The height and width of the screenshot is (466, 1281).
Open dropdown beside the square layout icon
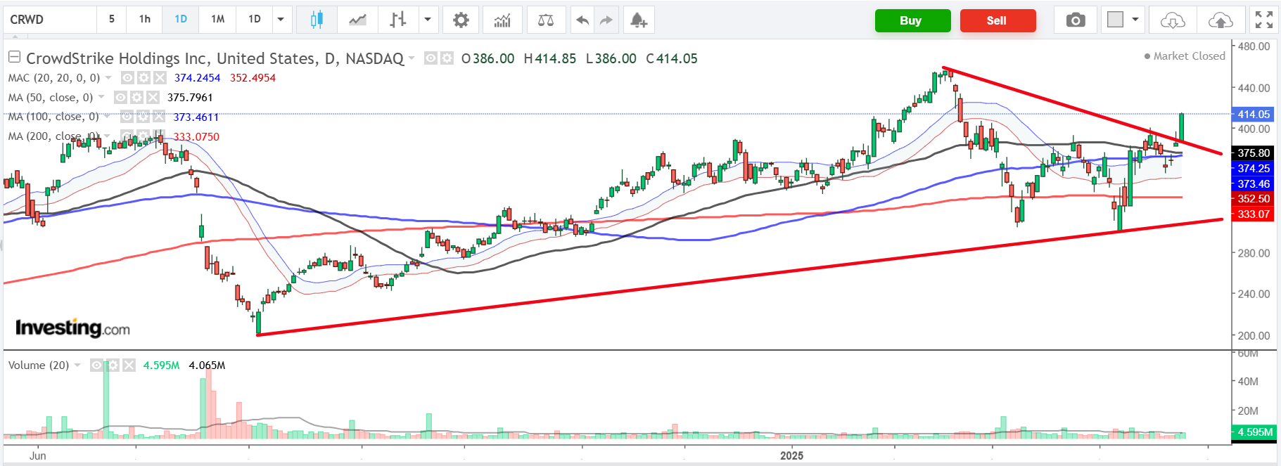point(1135,20)
